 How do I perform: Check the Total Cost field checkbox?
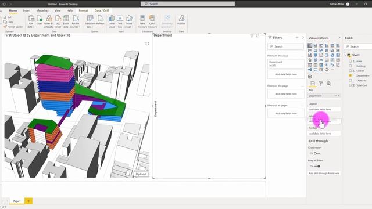pyautogui.click(x=350, y=85)
